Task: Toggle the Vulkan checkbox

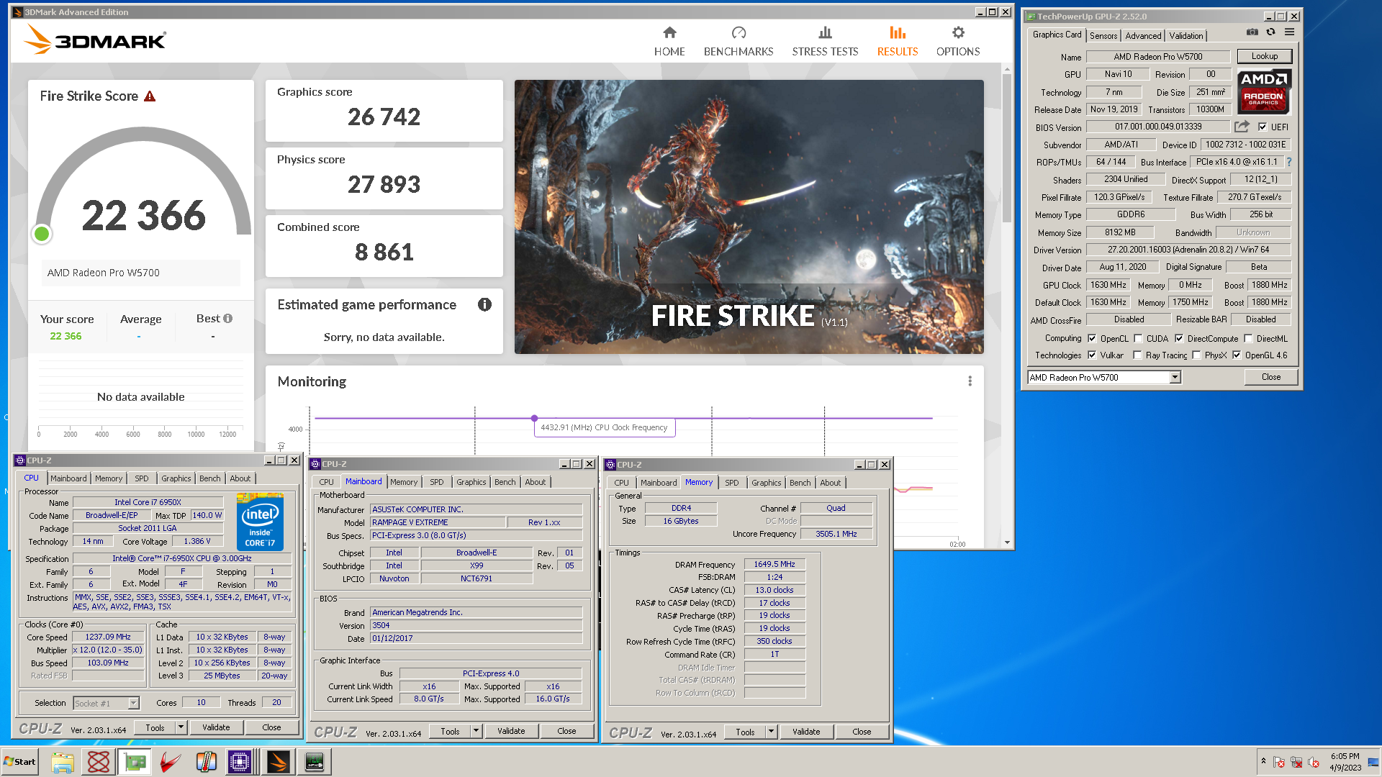Action: 1093,355
